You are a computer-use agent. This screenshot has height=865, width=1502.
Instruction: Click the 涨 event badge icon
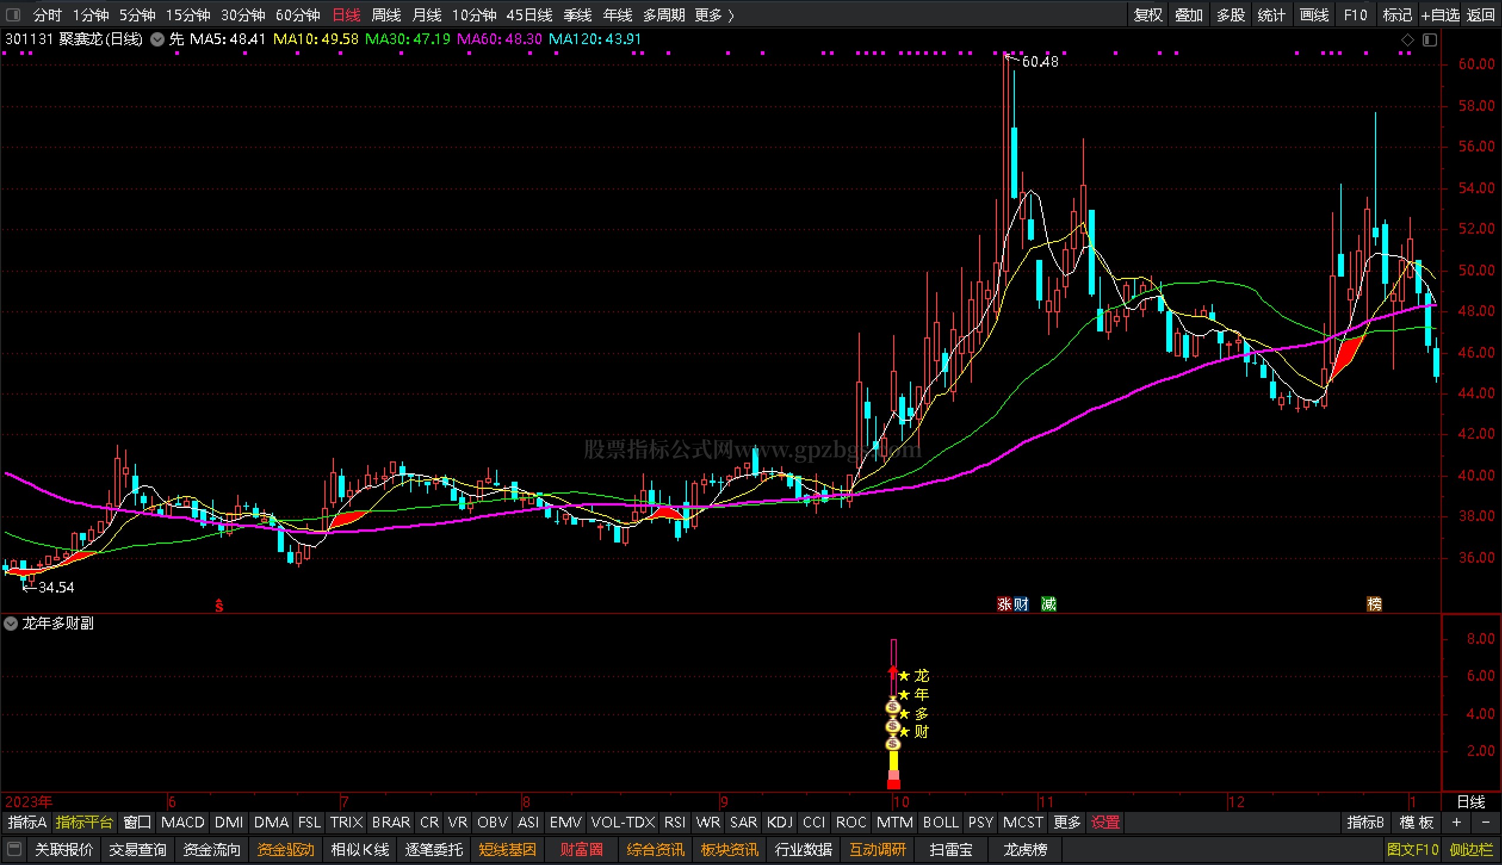(1004, 604)
